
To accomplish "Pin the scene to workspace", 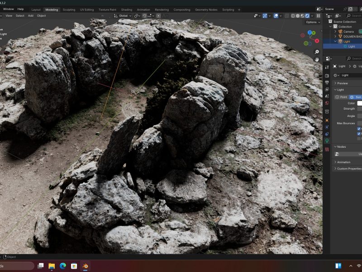I will 345,9.
